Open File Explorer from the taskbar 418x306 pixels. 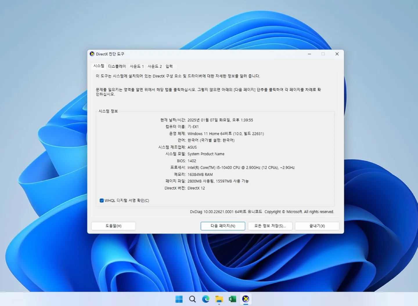pyautogui.click(x=219, y=299)
